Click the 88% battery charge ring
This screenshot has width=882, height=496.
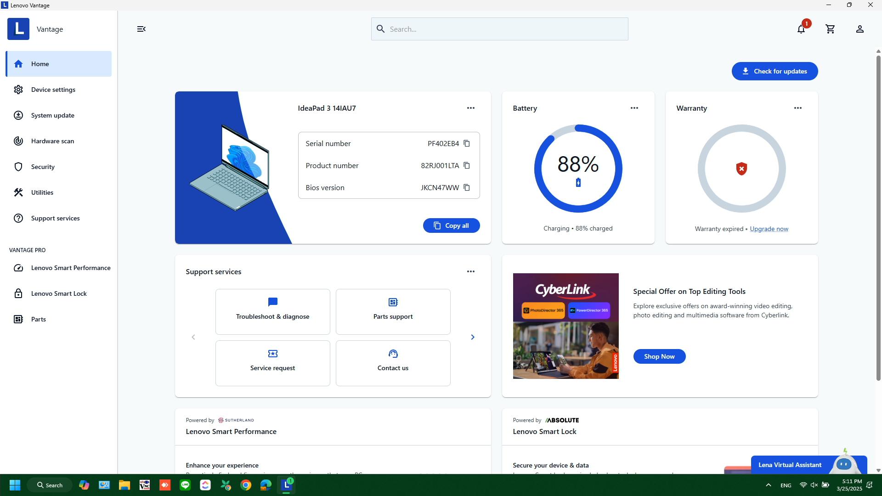pos(578,169)
